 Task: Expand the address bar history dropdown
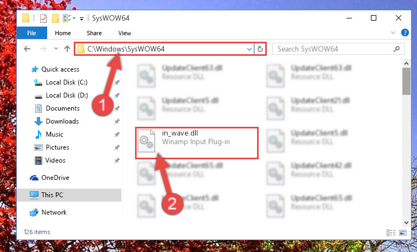249,49
